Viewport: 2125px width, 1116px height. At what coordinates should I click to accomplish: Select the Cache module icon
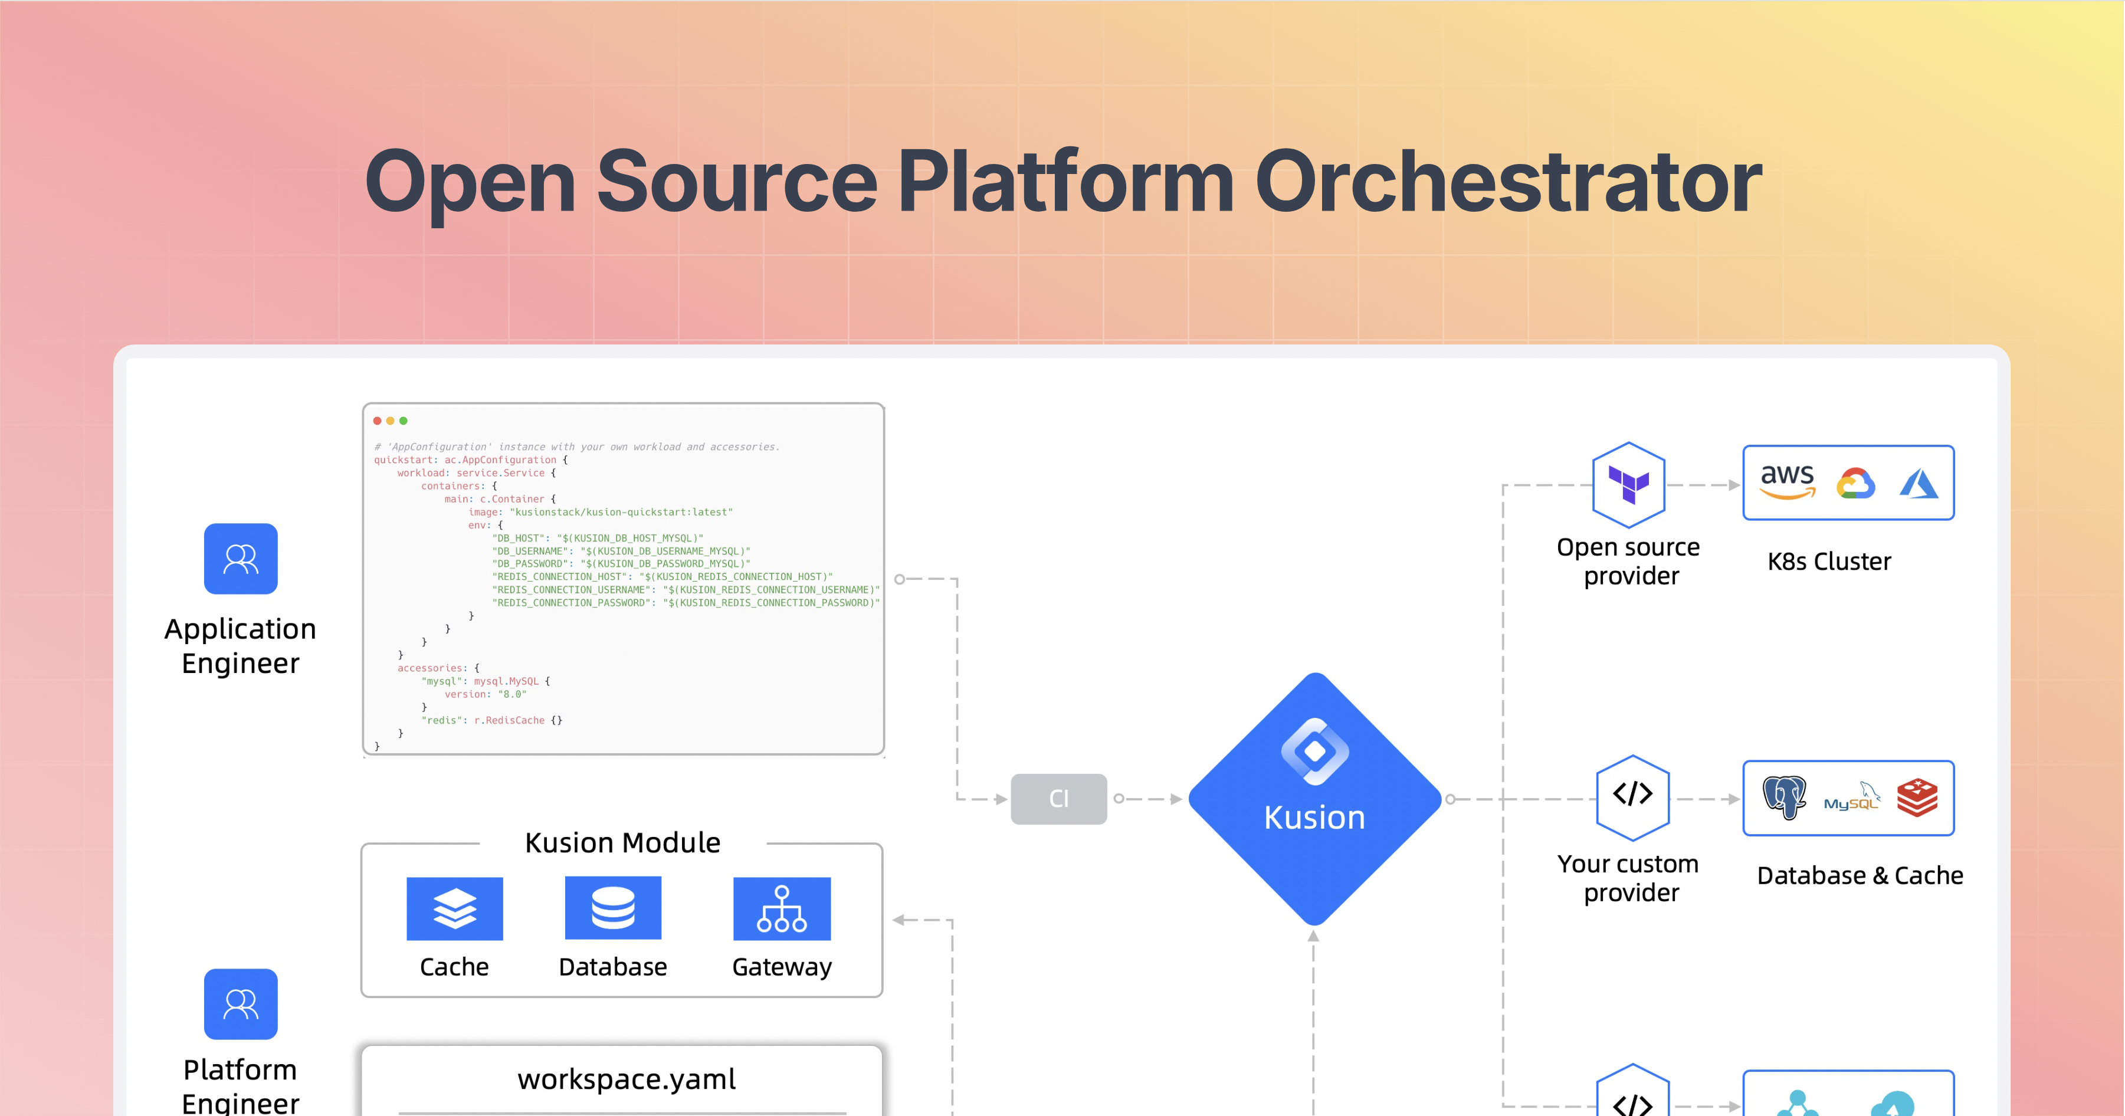(454, 908)
